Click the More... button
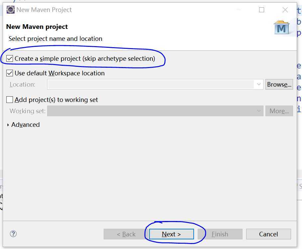The height and width of the screenshot is (249, 302). click(x=279, y=111)
